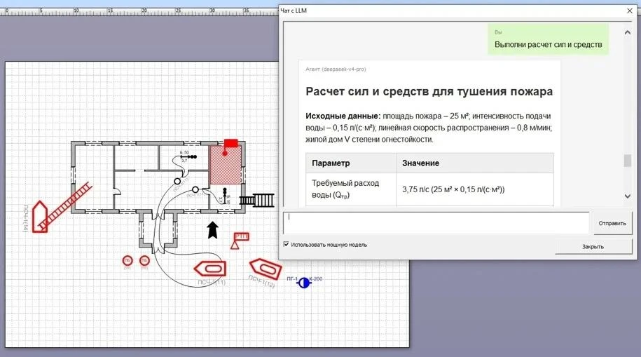641x357 pixels.
Task: Click the user message 'Выполни расчет сил и средств'
Action: (x=549, y=44)
